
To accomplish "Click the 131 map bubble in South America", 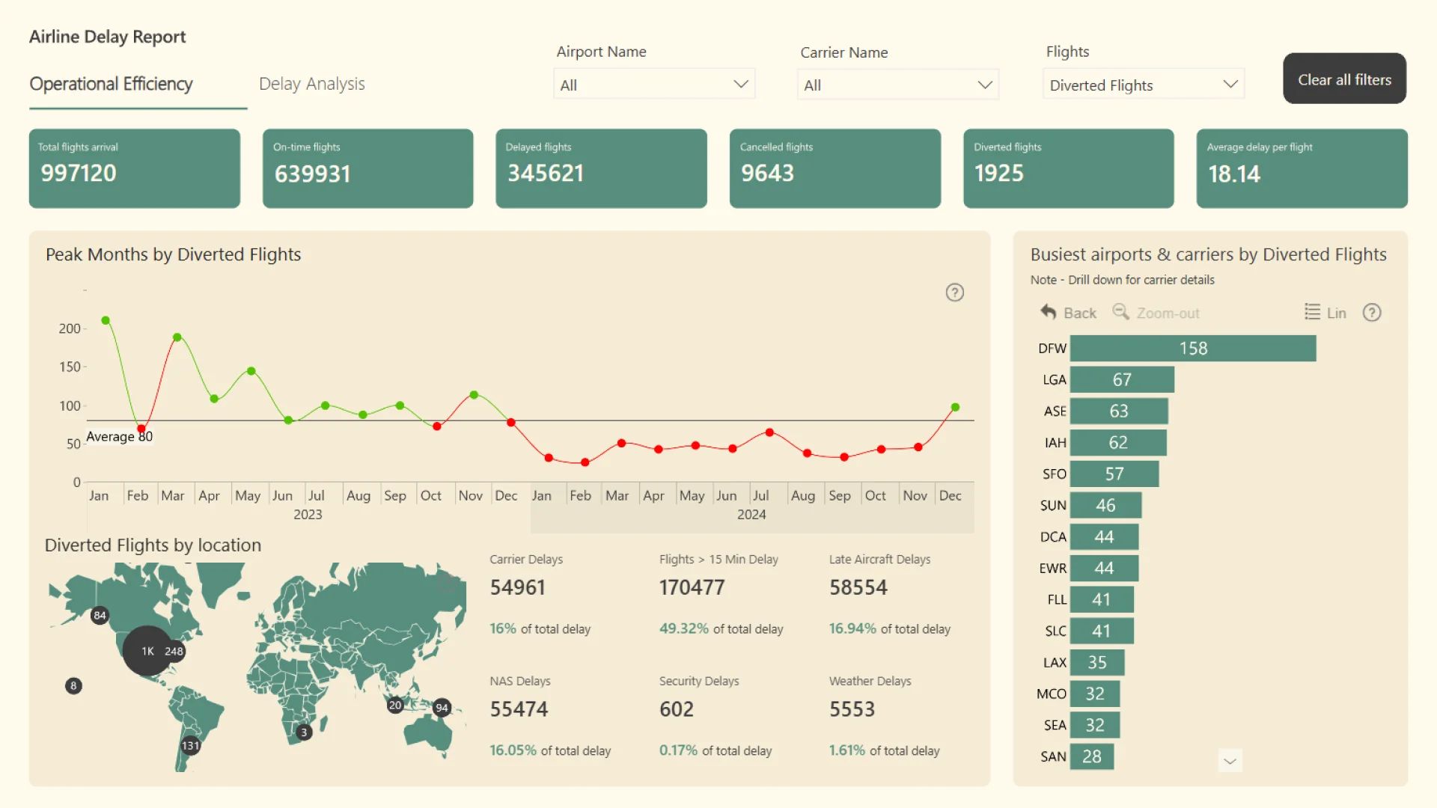I will [191, 745].
